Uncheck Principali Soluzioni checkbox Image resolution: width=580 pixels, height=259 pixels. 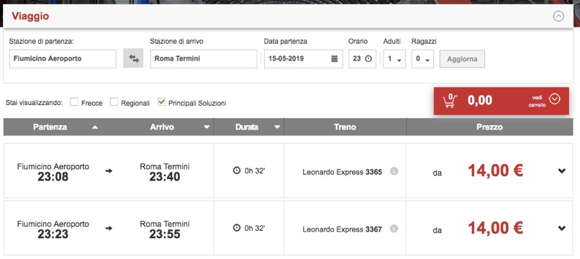click(161, 101)
